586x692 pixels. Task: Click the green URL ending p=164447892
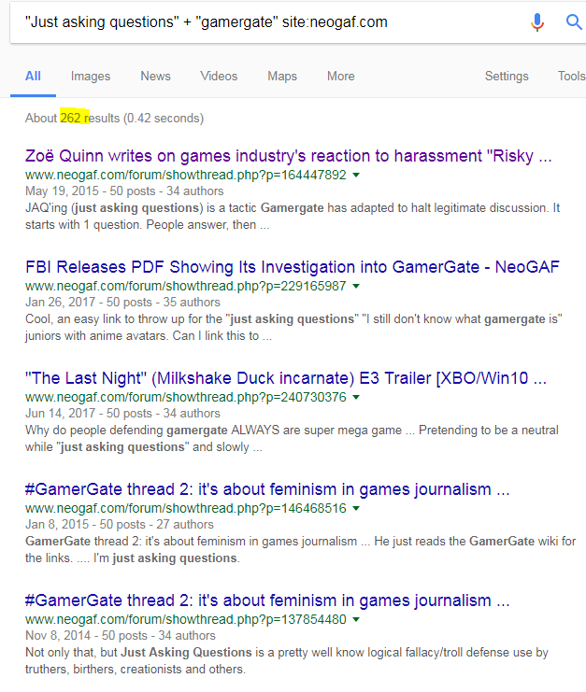click(x=185, y=176)
